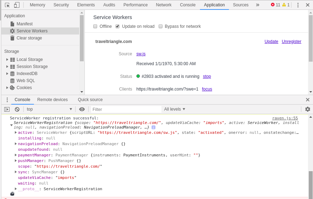The image size is (313, 199).
Task: Click the Unregister link
Action: pos(291,42)
